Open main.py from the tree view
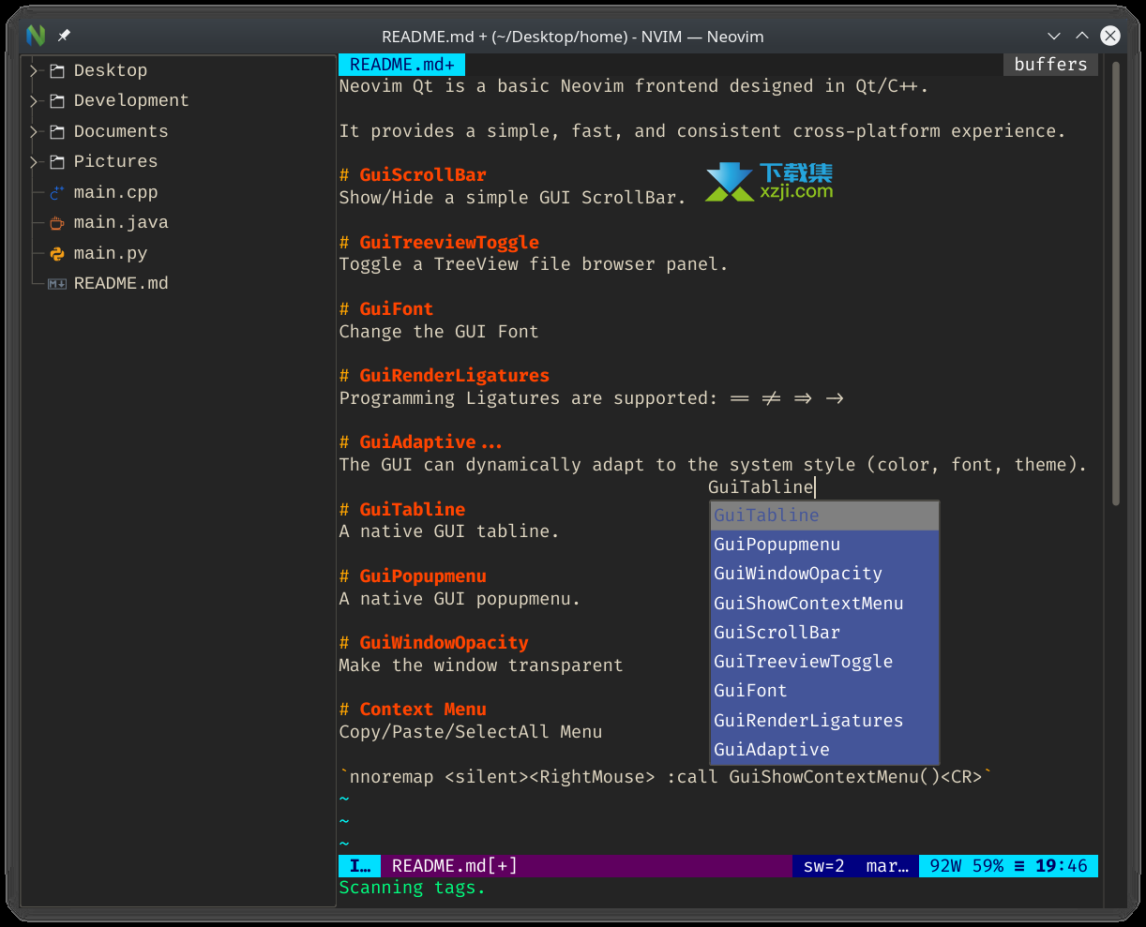Viewport: 1146px width, 927px height. 111,253
